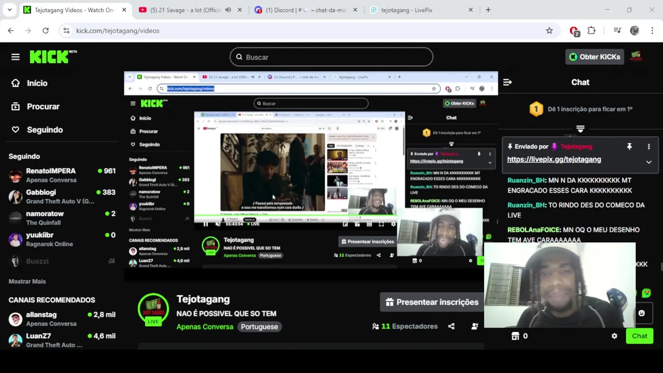Select the Portuguese language tag

[260, 327]
